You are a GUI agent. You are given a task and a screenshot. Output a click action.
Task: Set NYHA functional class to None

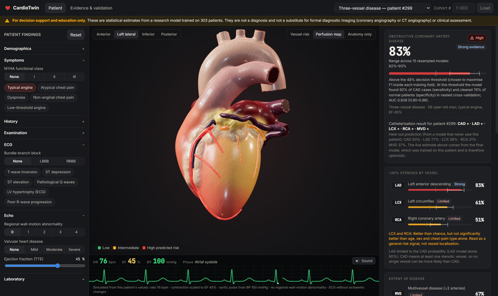point(14,76)
